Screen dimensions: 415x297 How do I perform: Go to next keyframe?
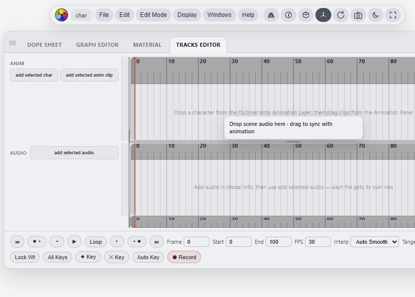pyautogui.click(x=137, y=241)
